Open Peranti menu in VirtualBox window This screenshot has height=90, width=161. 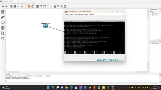click(86, 14)
